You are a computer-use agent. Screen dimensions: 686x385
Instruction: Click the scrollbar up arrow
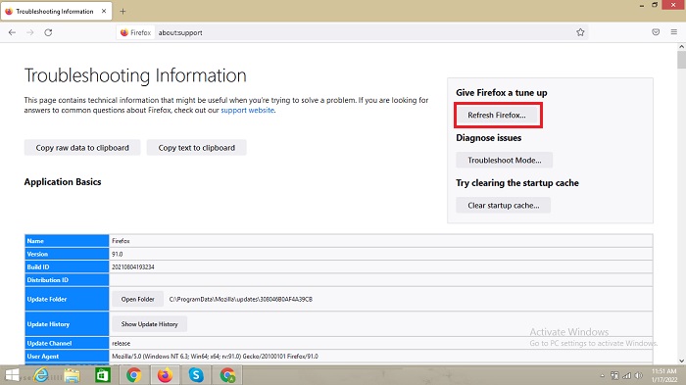coord(681,46)
